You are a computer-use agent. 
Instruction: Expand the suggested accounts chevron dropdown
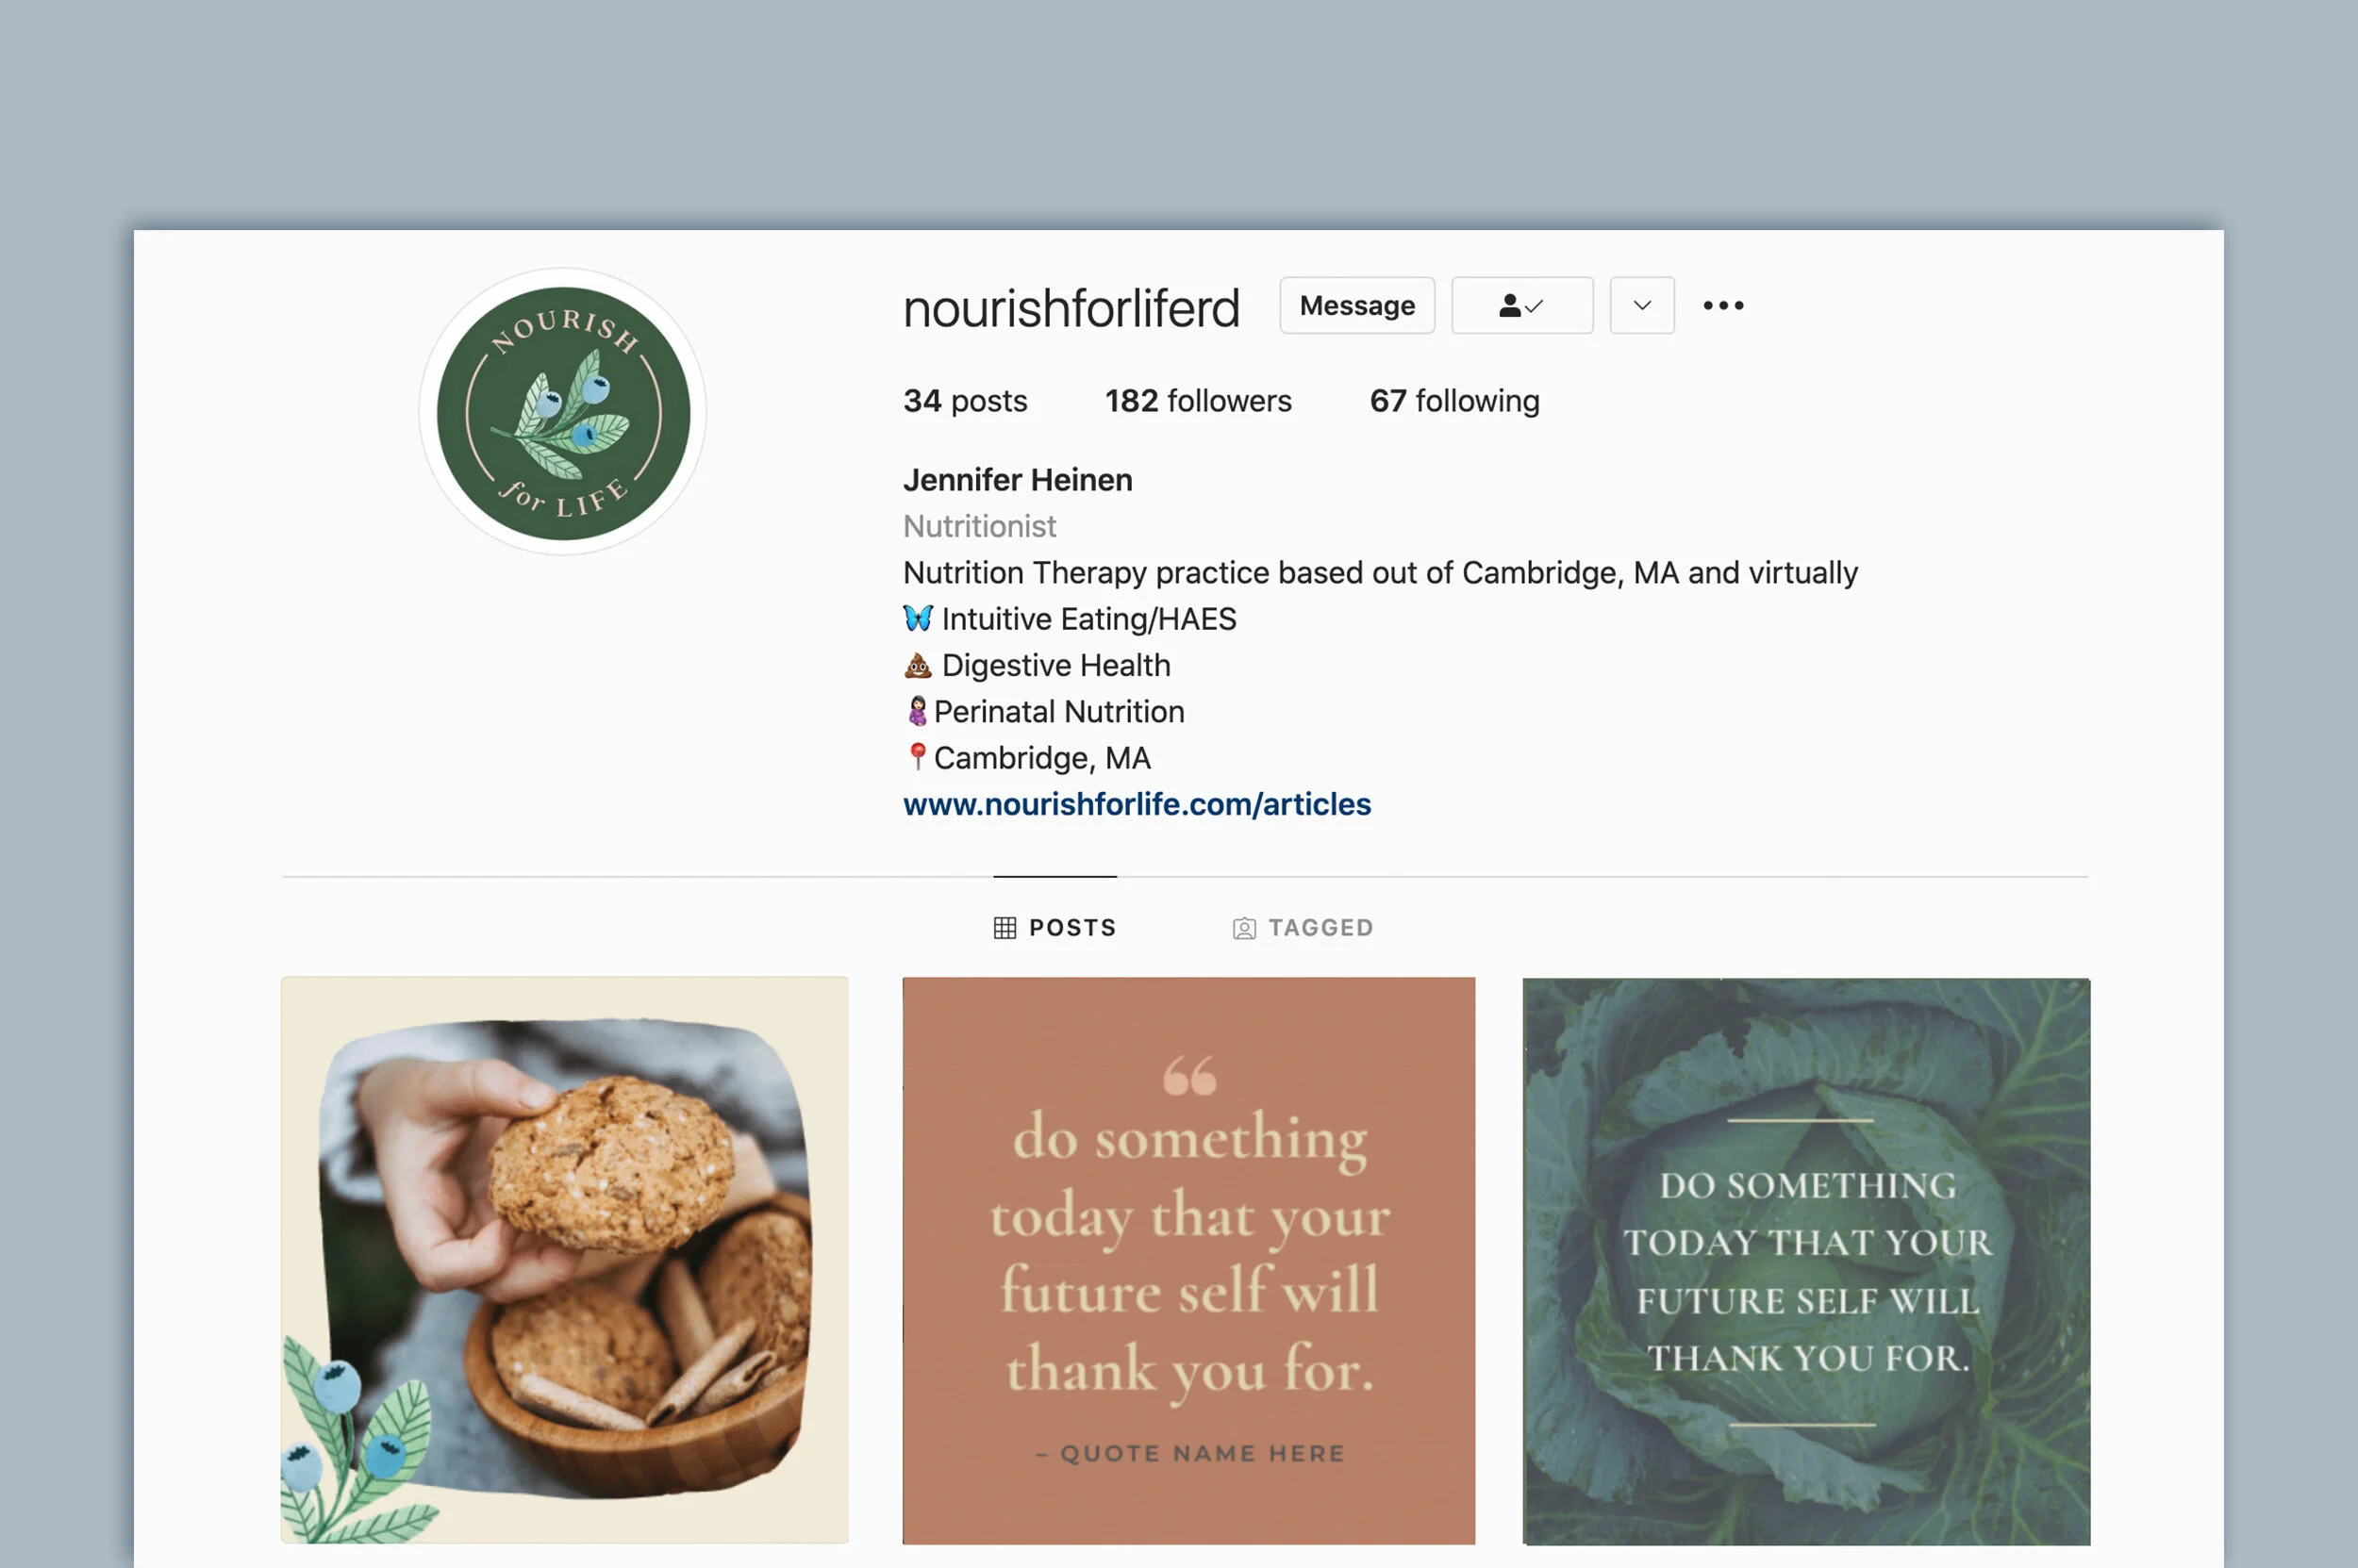pyautogui.click(x=1642, y=306)
